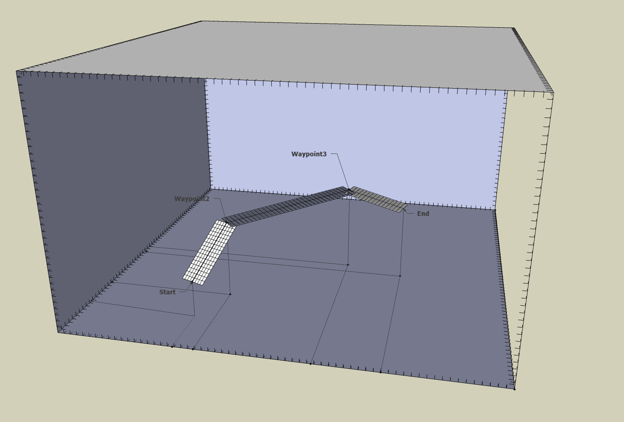Click the vertical dotted line dropping from Waypoint3
This screenshot has width=624, height=422.
[x=349, y=232]
